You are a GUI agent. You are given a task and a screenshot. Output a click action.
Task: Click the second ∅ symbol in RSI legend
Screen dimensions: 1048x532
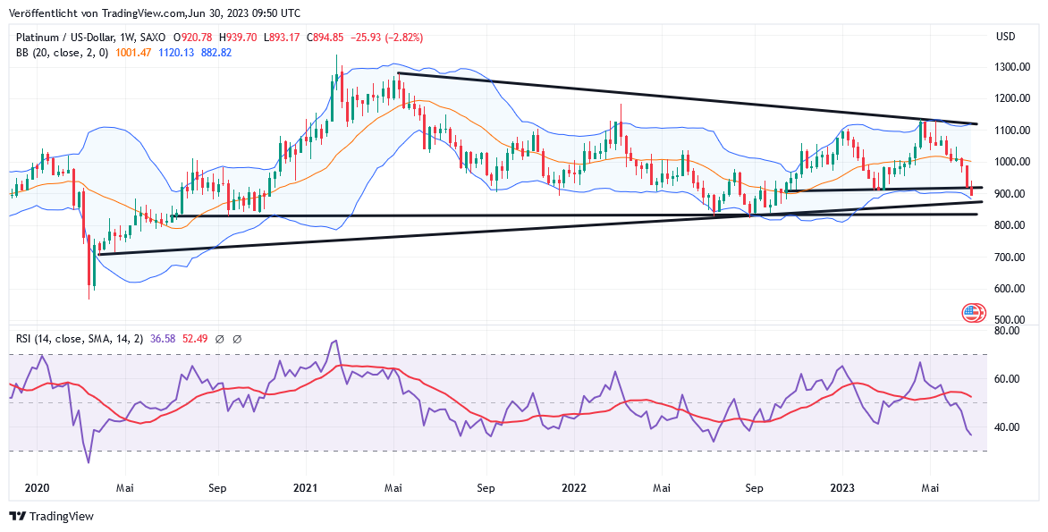(237, 339)
